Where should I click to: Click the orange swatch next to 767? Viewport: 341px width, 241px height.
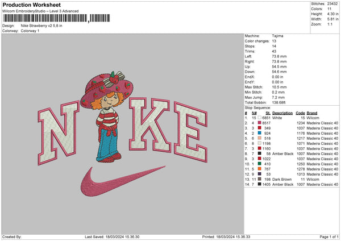(x=260, y=169)
